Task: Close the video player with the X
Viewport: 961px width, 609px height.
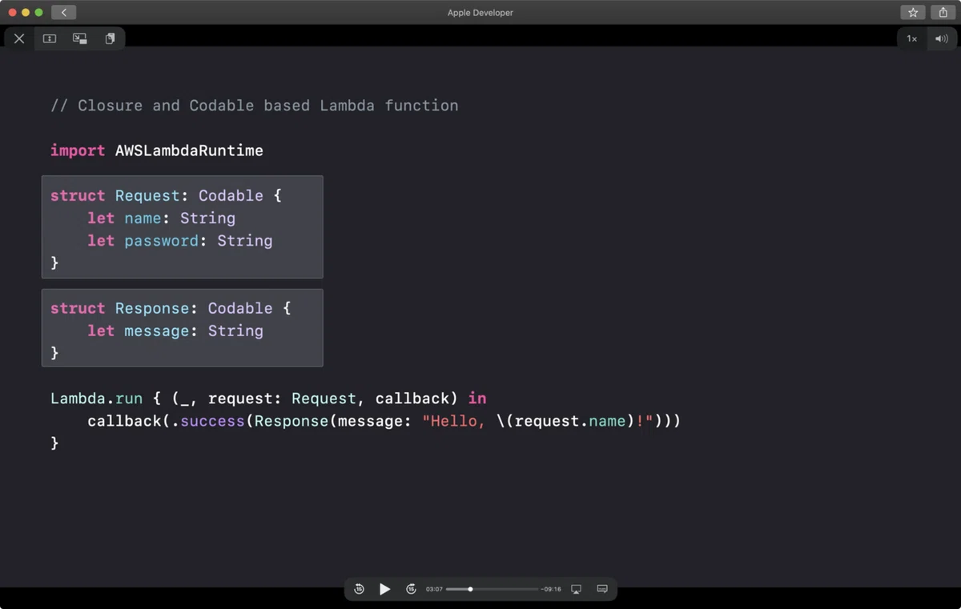Action: pos(19,38)
